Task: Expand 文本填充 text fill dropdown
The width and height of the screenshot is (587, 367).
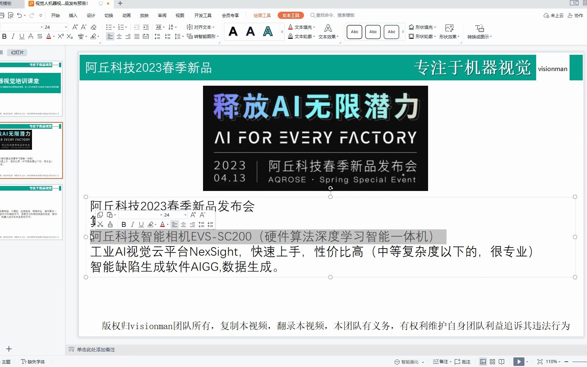Action: tap(314, 27)
